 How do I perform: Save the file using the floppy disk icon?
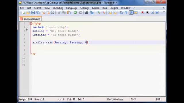pyautogui.click(x=33, y=13)
